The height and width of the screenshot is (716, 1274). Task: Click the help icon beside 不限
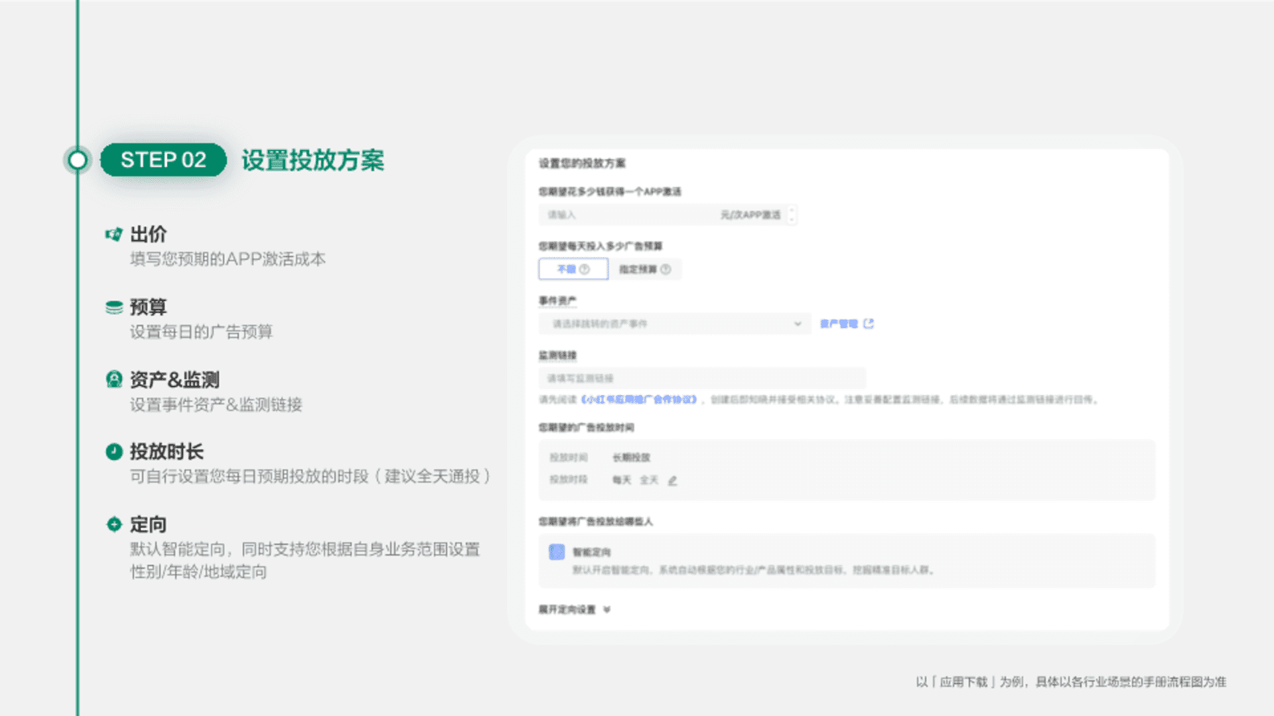(x=585, y=269)
